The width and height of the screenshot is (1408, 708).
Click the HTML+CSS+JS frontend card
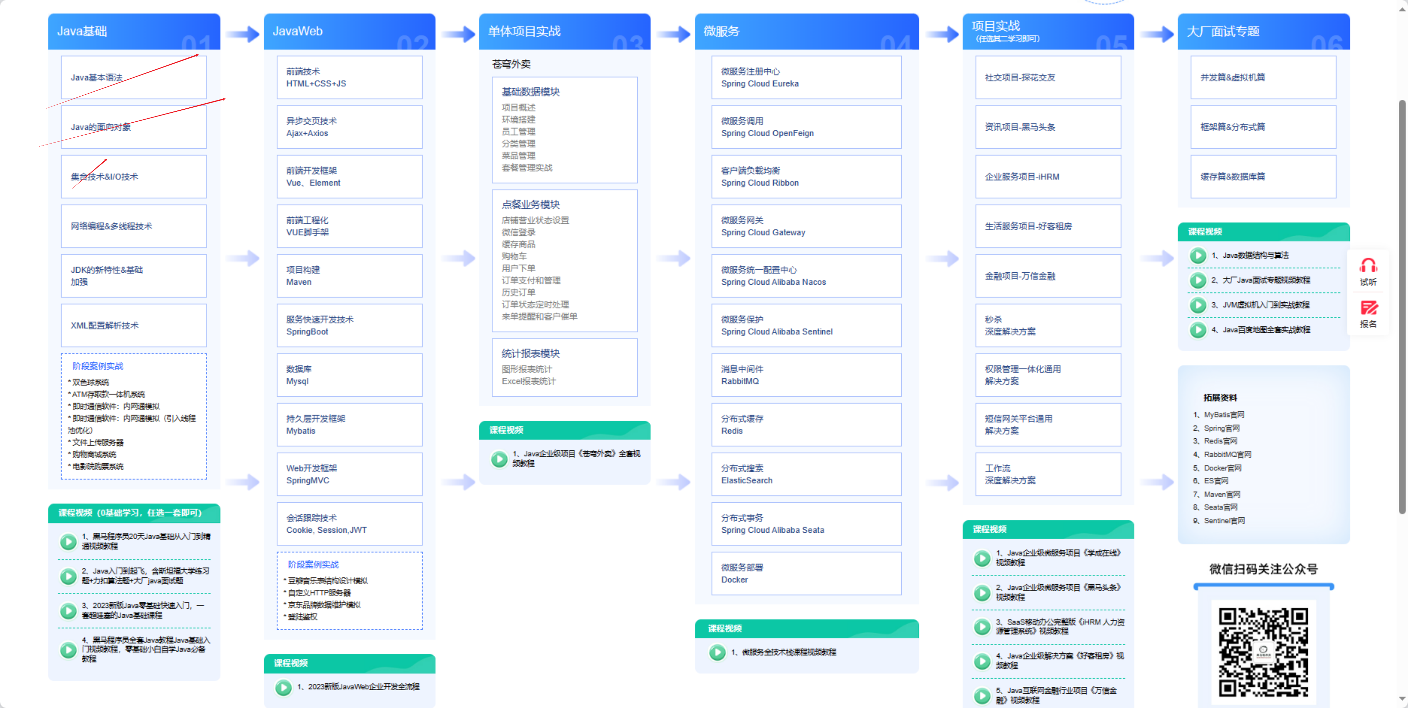[x=349, y=78]
